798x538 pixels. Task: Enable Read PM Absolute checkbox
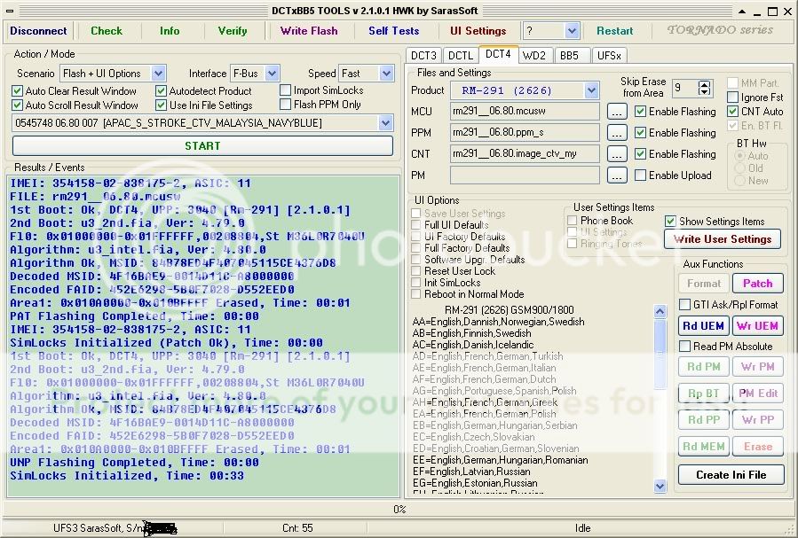click(x=685, y=347)
